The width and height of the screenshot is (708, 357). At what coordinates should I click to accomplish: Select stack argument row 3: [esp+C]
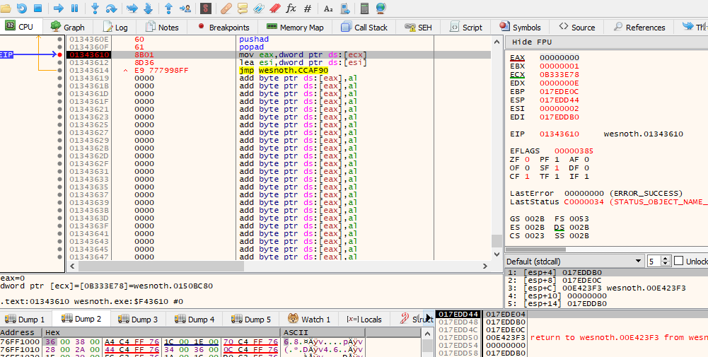tap(606, 288)
